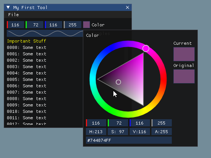Pick cyan on the hue ring
Screen dimensions: 211x158
[x=93, y=79]
